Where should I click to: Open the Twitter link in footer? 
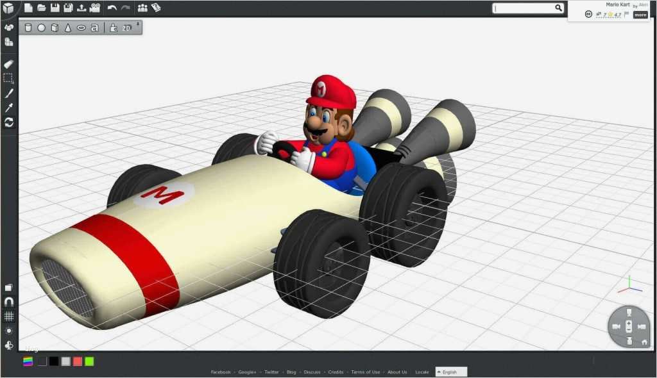point(271,372)
